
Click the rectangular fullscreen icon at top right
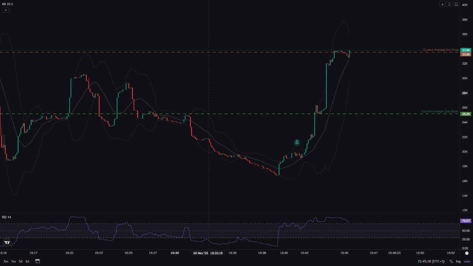(456, 4)
